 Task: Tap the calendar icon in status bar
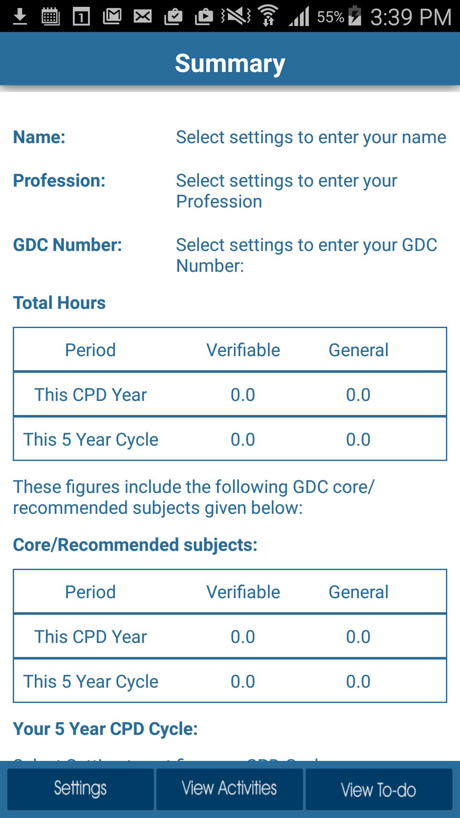click(50, 17)
